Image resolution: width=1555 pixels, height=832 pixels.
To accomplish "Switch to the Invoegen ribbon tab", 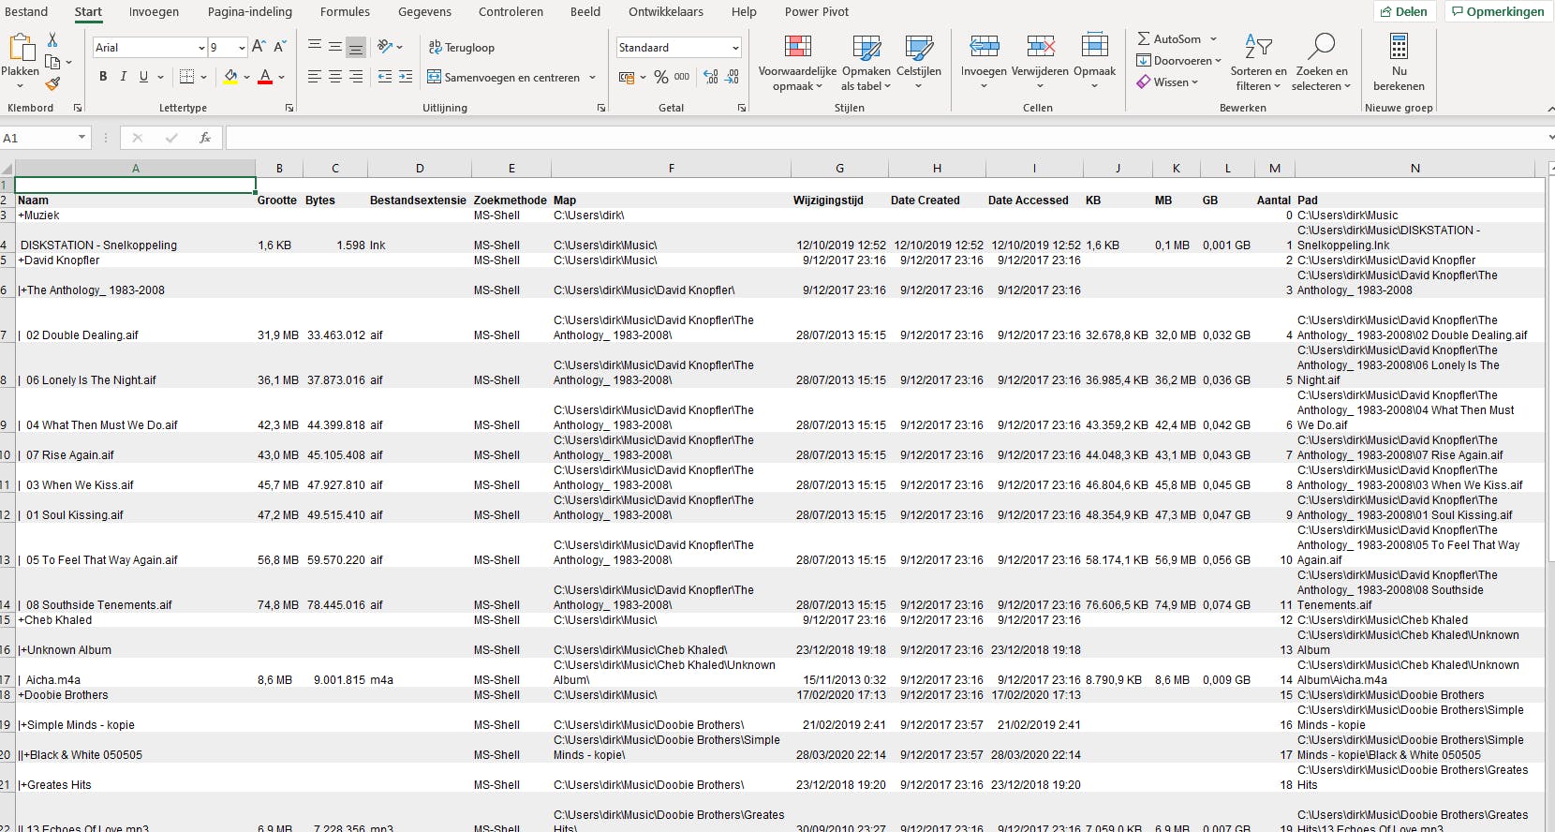I will 154,12.
